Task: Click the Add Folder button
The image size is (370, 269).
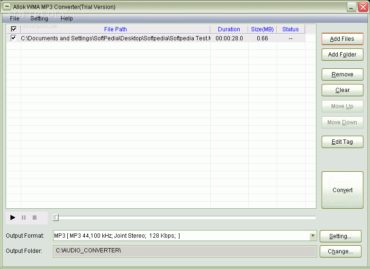Action: click(342, 55)
